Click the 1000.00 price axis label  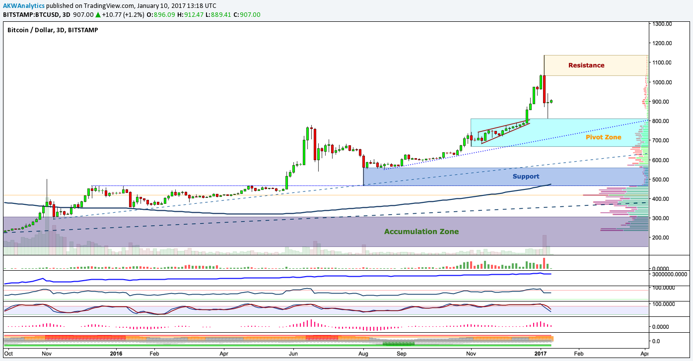coord(662,82)
